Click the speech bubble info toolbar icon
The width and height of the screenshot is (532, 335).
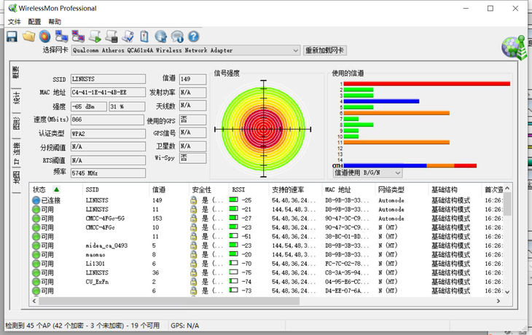(x=177, y=36)
